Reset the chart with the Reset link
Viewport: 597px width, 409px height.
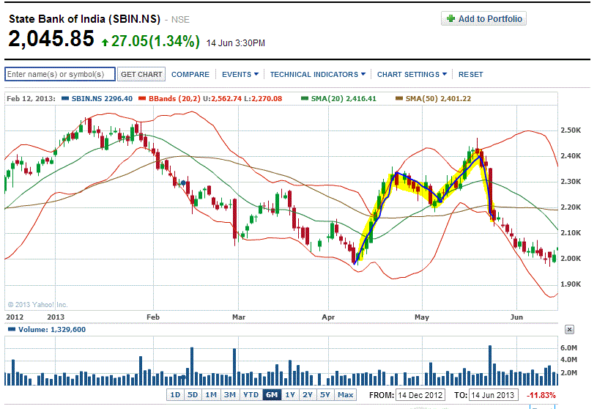tap(470, 74)
